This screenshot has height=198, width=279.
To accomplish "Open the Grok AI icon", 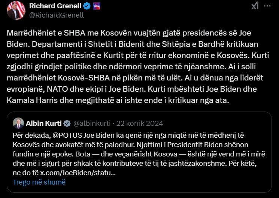I will 255,6.
